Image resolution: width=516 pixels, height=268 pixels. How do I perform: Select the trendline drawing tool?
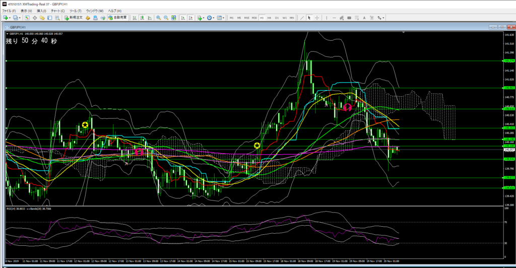(302, 18)
